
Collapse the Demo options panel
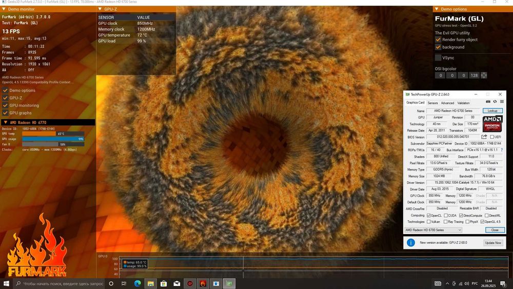pos(437,9)
